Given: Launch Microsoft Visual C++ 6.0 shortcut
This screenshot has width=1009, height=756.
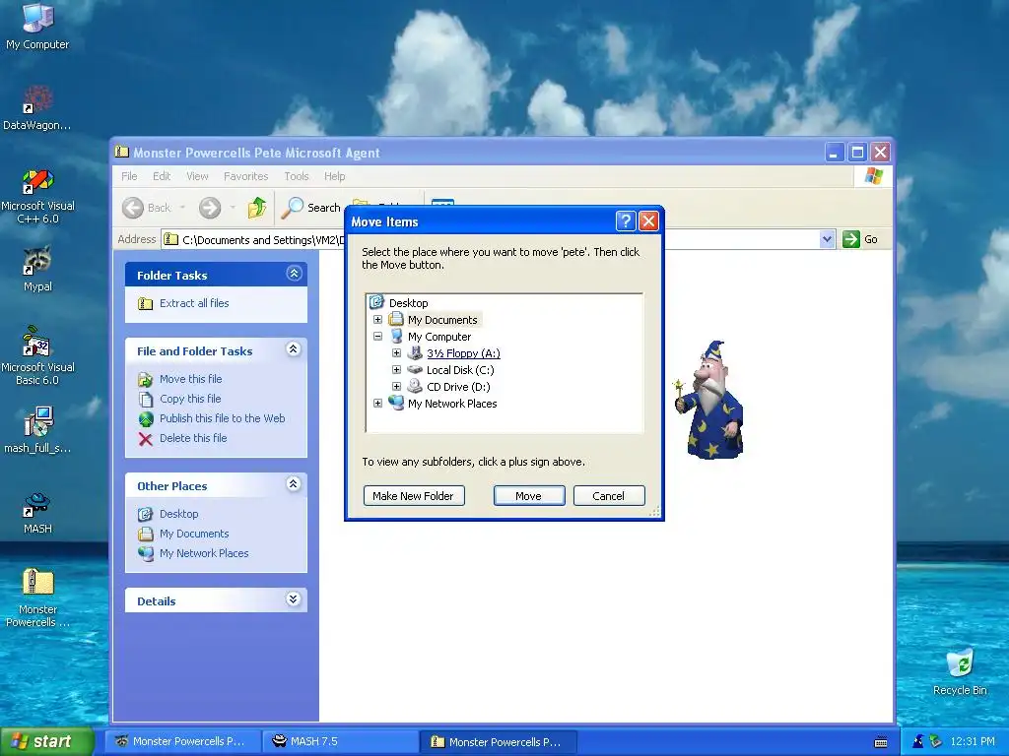Looking at the screenshot, I should [37, 196].
